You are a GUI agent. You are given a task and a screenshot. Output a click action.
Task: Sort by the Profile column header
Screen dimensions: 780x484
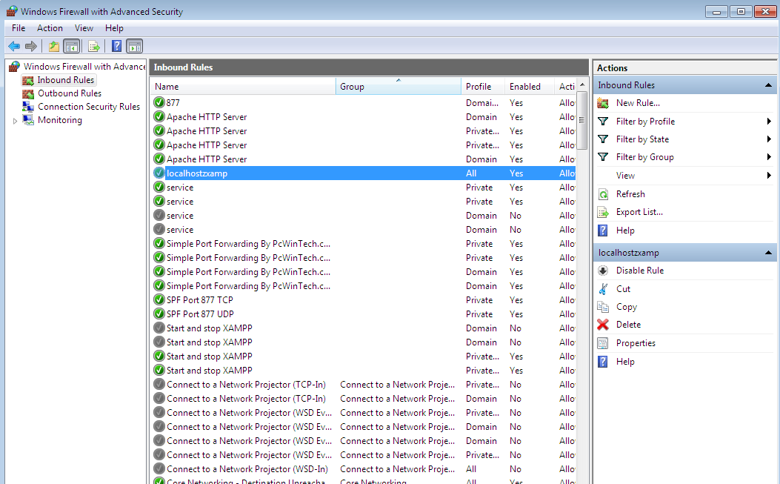coord(482,86)
